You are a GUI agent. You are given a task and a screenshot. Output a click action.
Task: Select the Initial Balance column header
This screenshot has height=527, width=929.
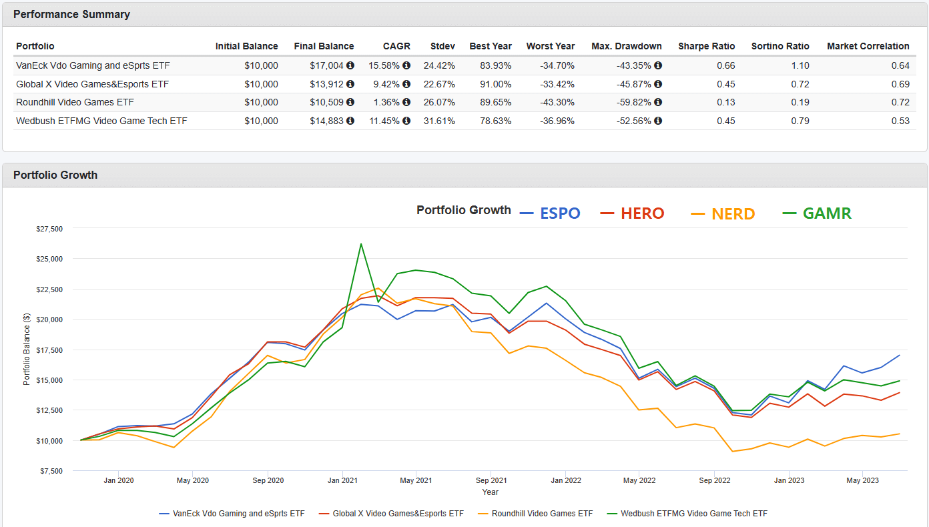click(x=246, y=46)
